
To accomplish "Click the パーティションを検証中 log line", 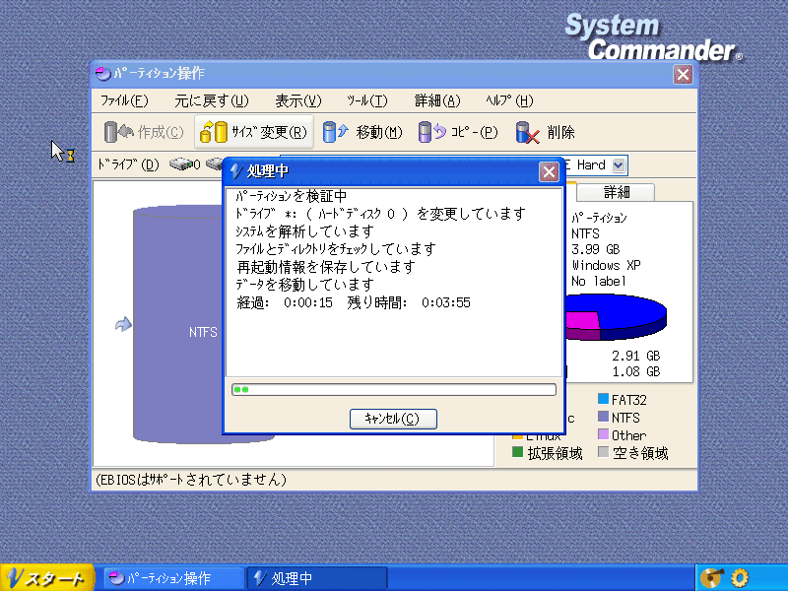I will [x=291, y=196].
